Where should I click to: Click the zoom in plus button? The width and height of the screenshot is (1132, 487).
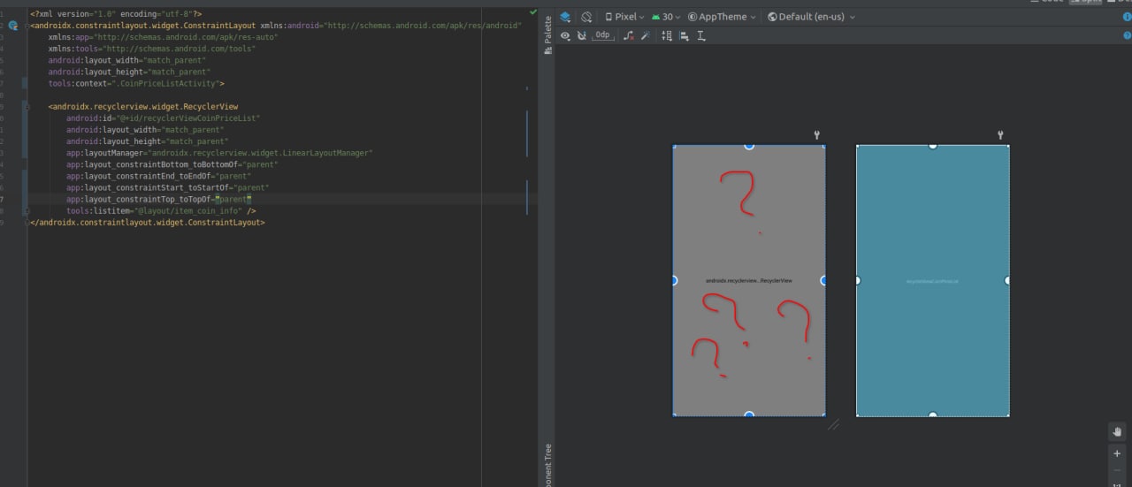click(1117, 453)
